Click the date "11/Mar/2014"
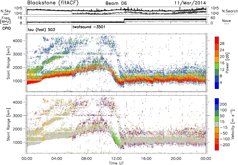This screenshot has height=165, width=238. [190, 3]
